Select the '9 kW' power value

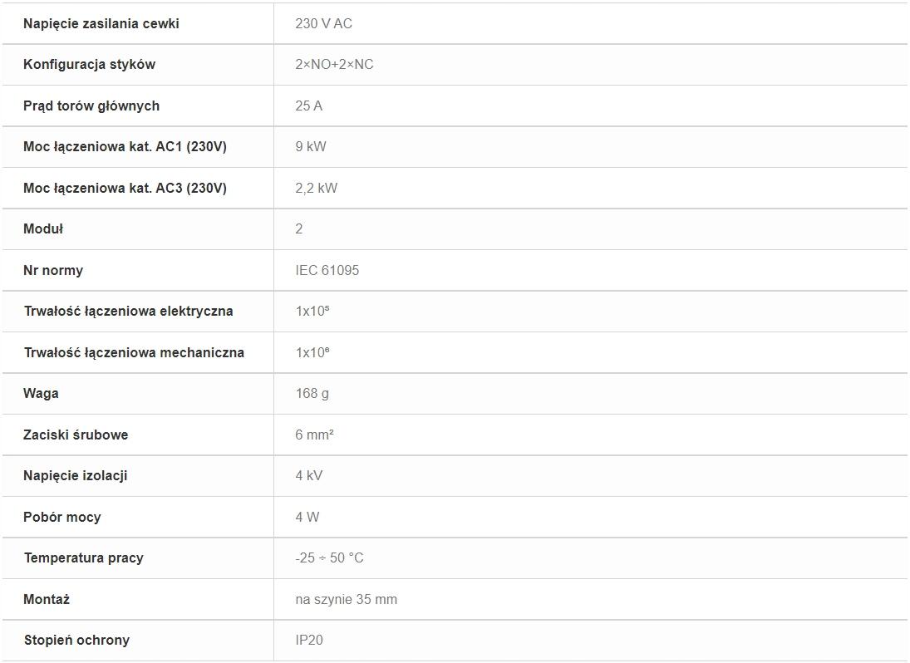311,147
